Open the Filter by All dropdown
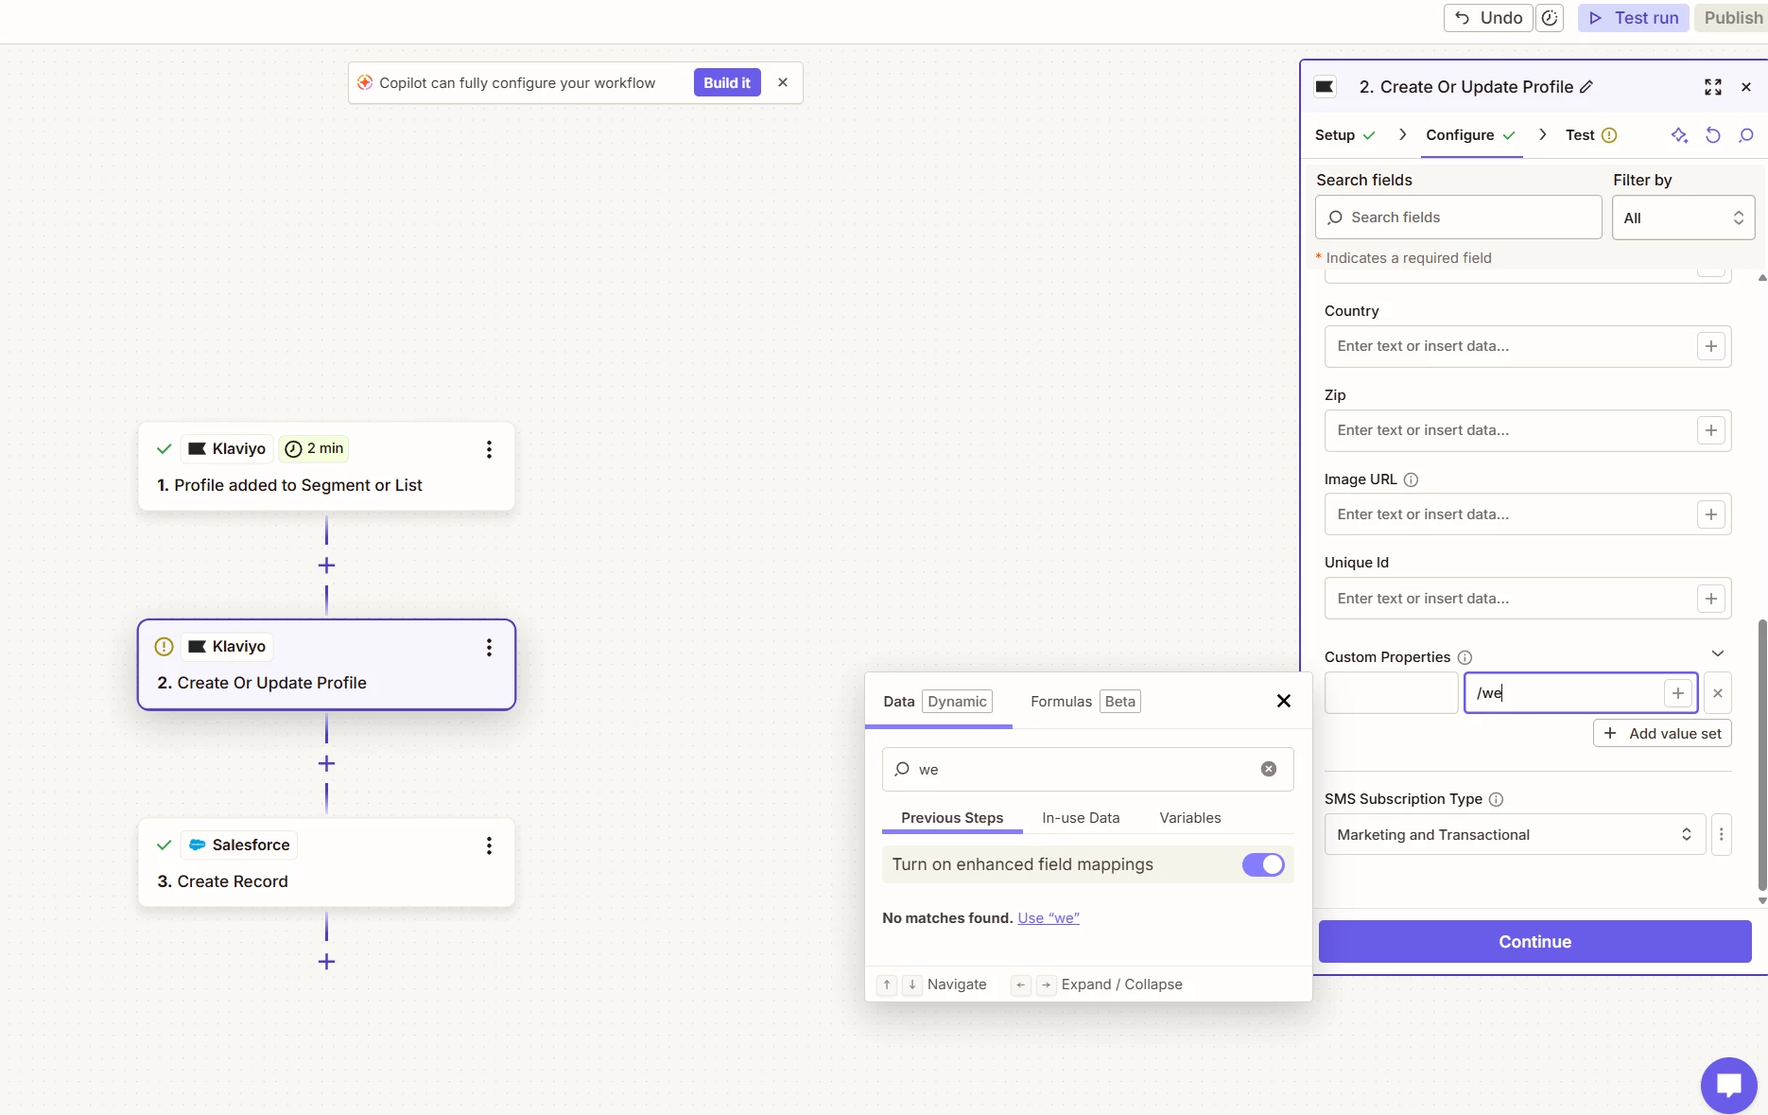This screenshot has height=1115, width=1768. [1684, 218]
